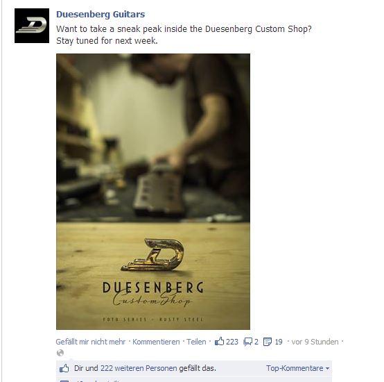Click 'Teilen' to share the post

(196, 342)
